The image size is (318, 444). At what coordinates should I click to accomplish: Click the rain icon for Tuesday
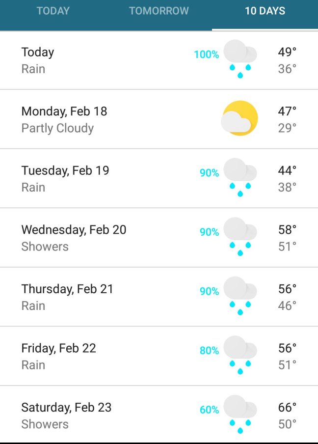(x=240, y=177)
